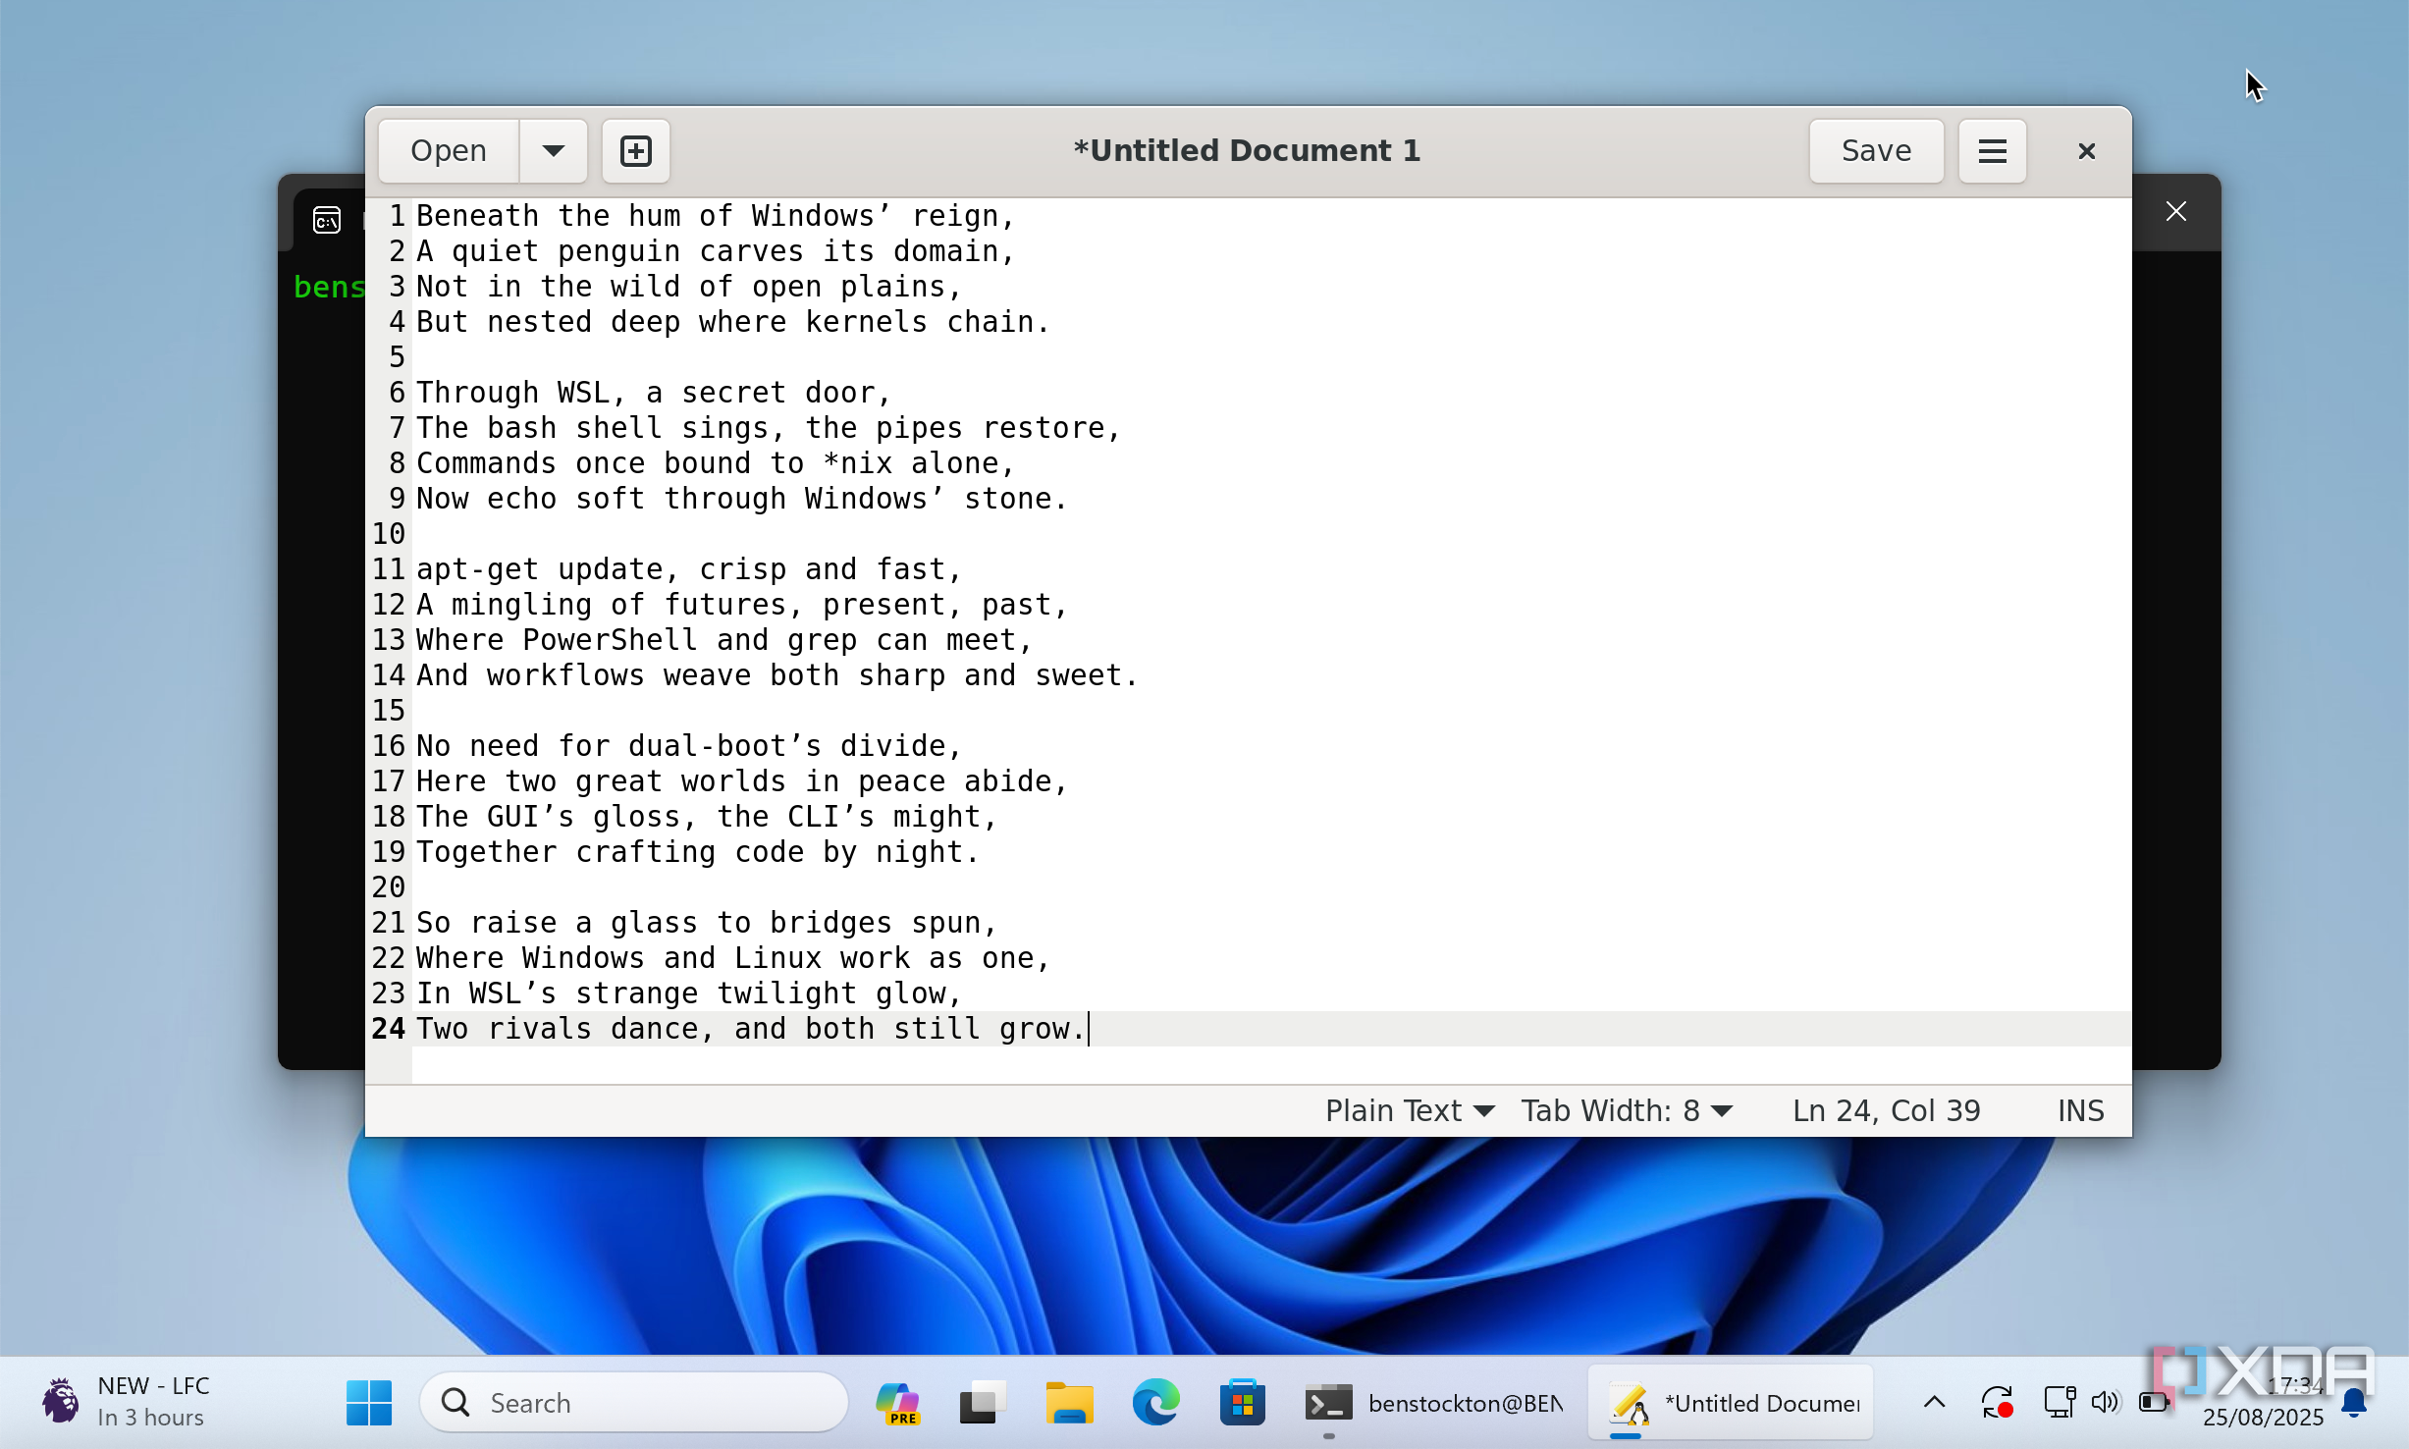Show hidden system tray icons
Viewport: 2409px width, 1449px height.
pos(1934,1403)
